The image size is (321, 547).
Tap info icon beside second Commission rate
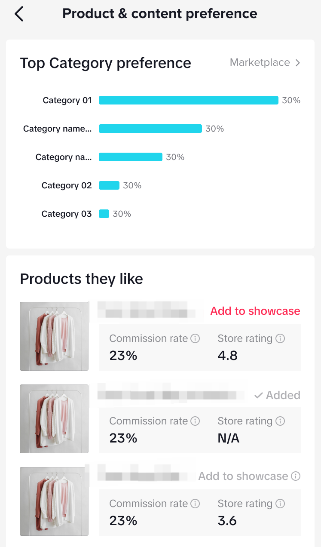click(x=195, y=421)
